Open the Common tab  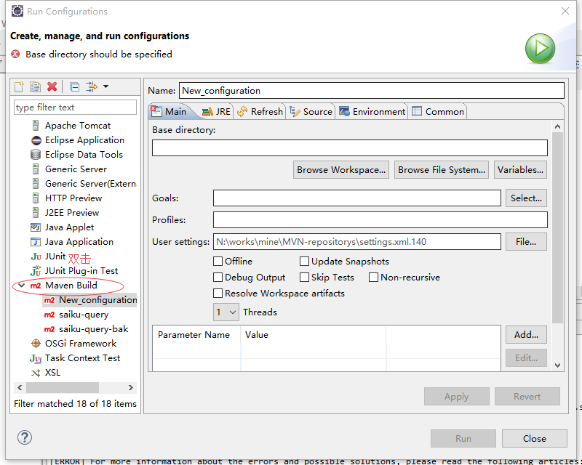[438, 112]
